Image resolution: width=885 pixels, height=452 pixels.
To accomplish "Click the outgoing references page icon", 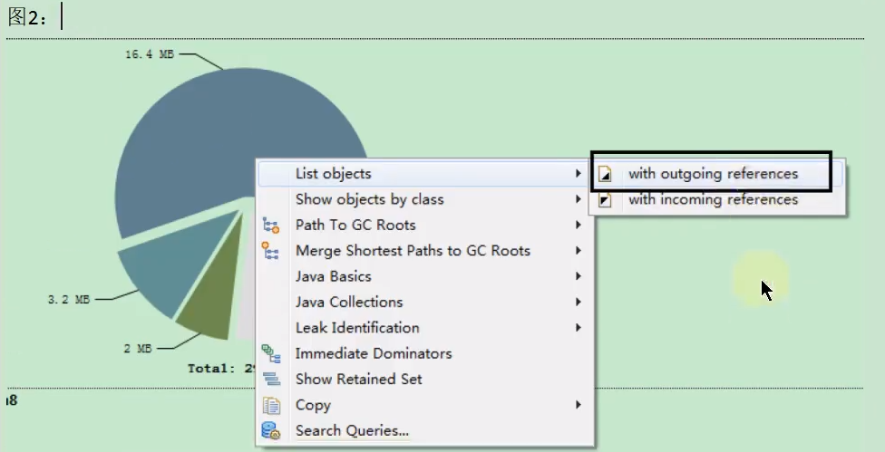I will 605,174.
